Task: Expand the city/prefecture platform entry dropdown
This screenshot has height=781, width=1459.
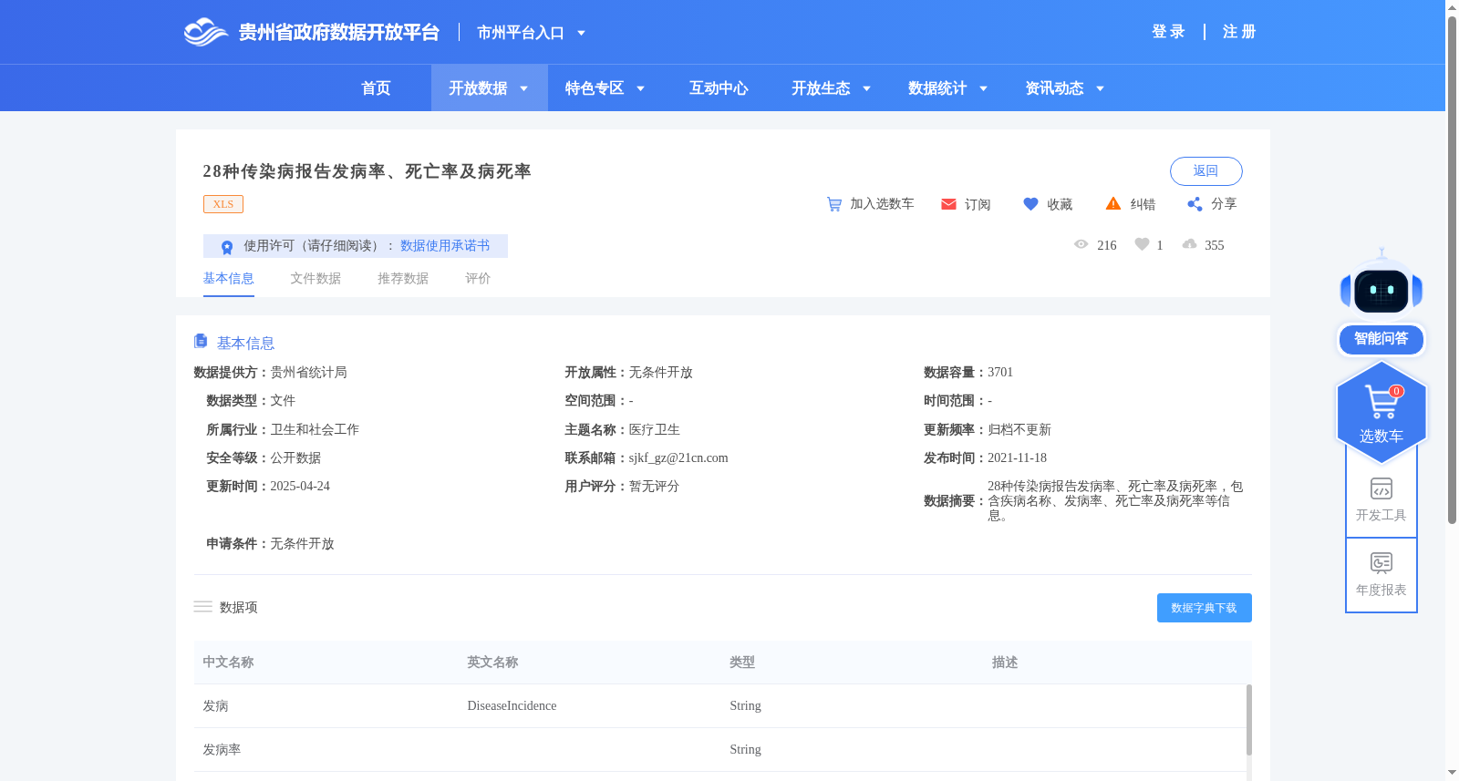Action: click(x=581, y=33)
